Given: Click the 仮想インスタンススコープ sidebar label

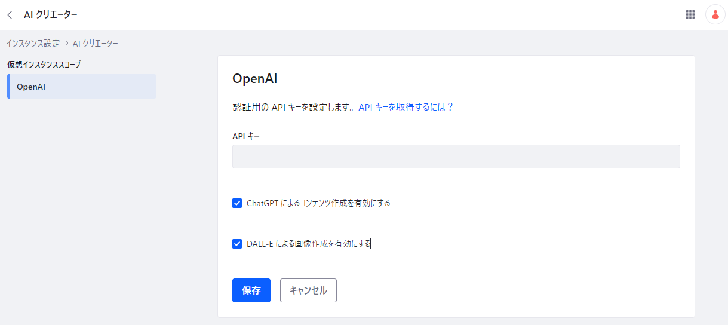Looking at the screenshot, I should click(44, 64).
